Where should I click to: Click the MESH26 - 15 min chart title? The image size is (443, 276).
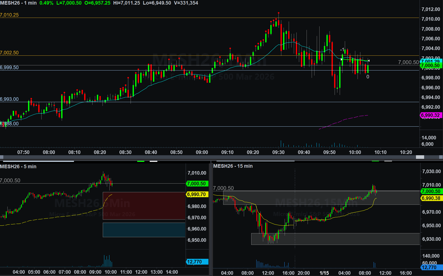coord(233,166)
